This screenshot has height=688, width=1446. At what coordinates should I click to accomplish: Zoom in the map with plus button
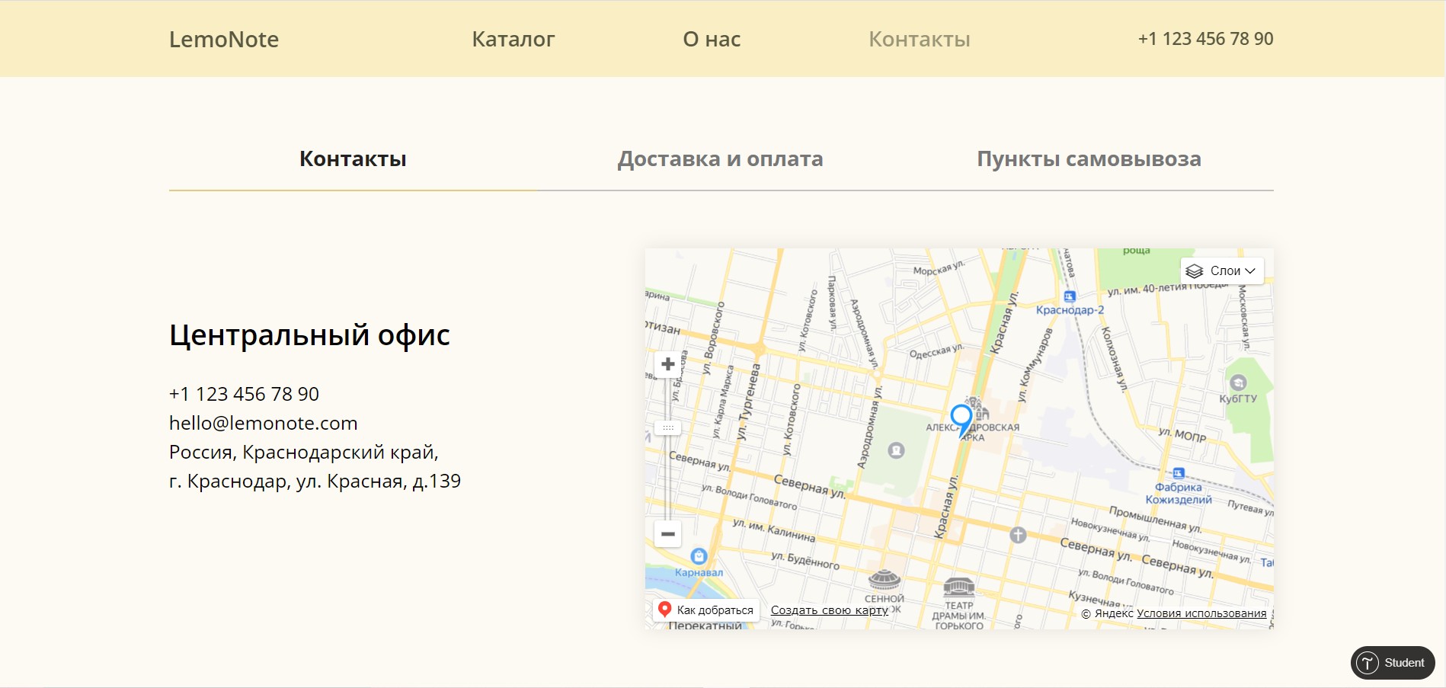668,364
